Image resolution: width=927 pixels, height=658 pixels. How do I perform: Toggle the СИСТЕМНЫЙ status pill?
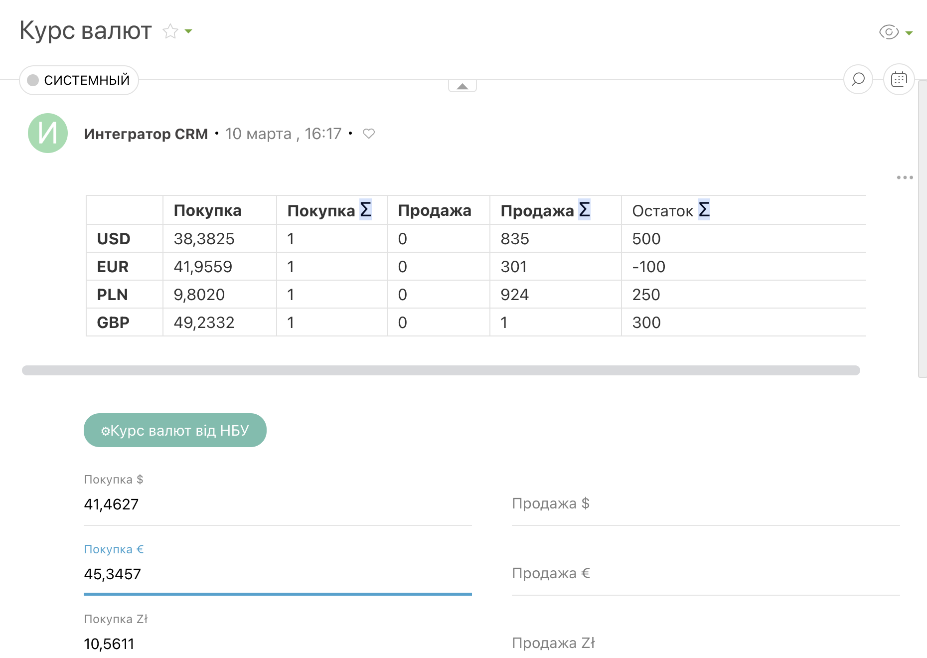[79, 80]
